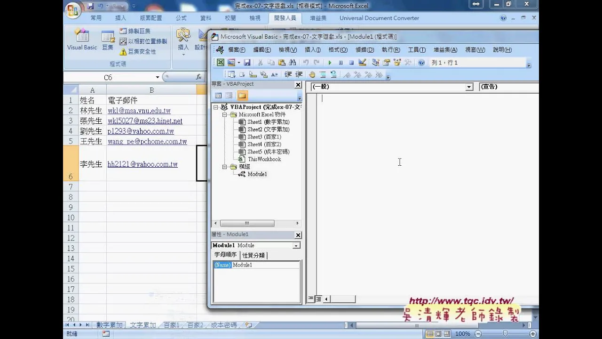Select the 數字累加 worksheet tab
The height and width of the screenshot is (339, 602).
tap(110, 325)
